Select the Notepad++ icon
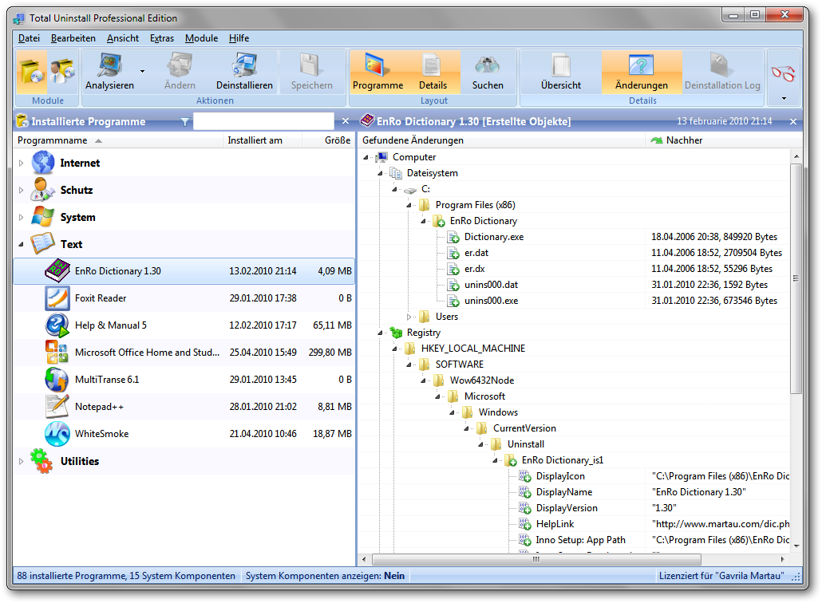Viewport: 822px width, 603px height. point(57,407)
